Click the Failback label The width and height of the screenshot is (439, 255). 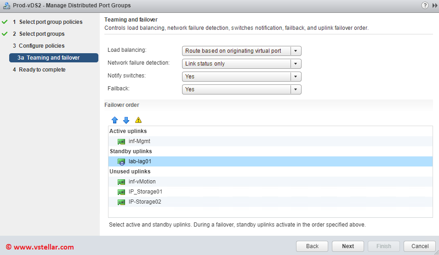tap(119, 89)
